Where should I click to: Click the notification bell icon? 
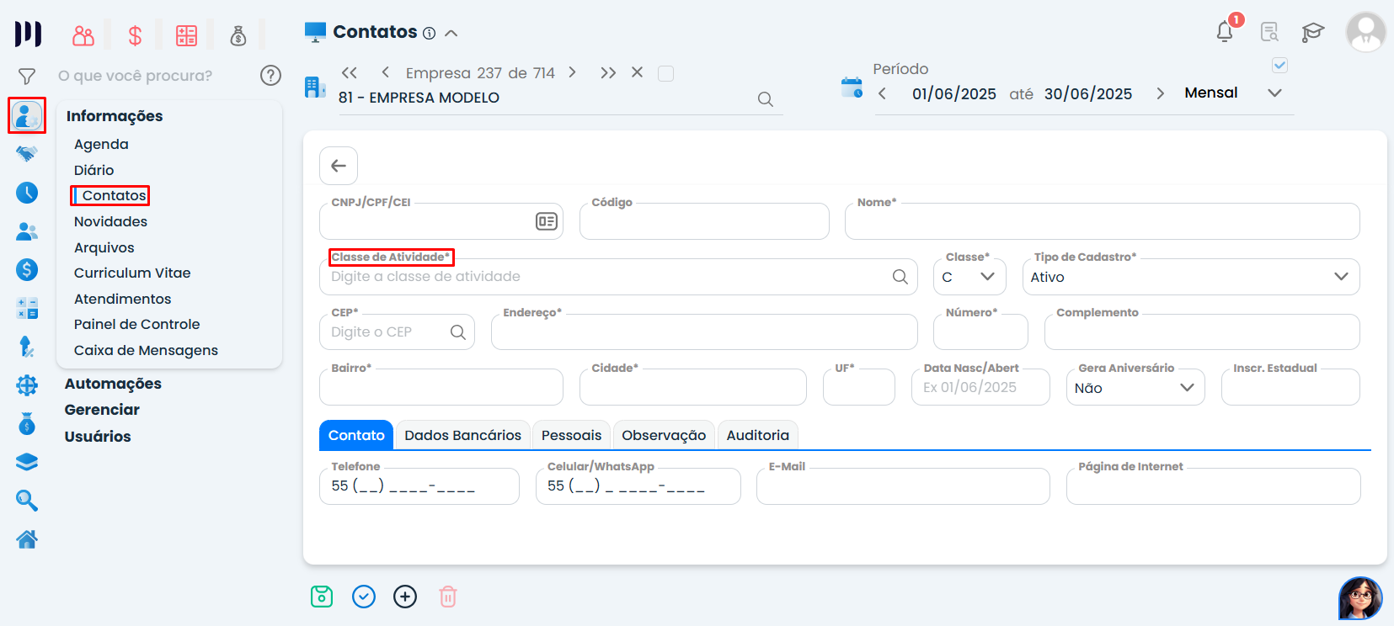point(1225,32)
